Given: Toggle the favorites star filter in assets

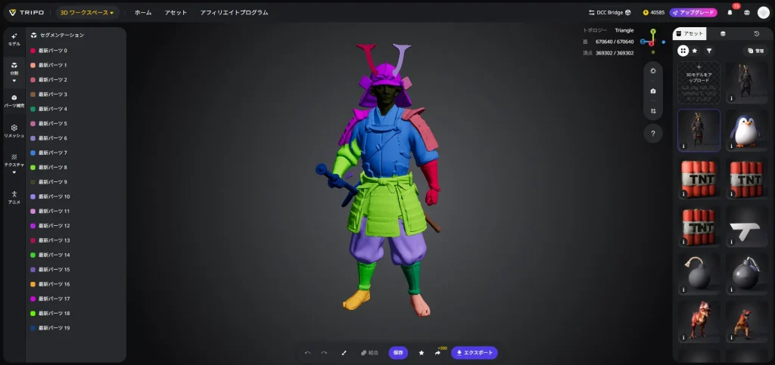Looking at the screenshot, I should click(x=696, y=51).
